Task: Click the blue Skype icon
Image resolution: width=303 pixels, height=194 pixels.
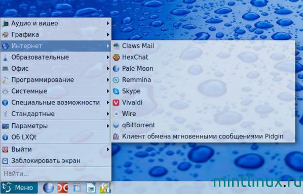Action: [x=116, y=91]
